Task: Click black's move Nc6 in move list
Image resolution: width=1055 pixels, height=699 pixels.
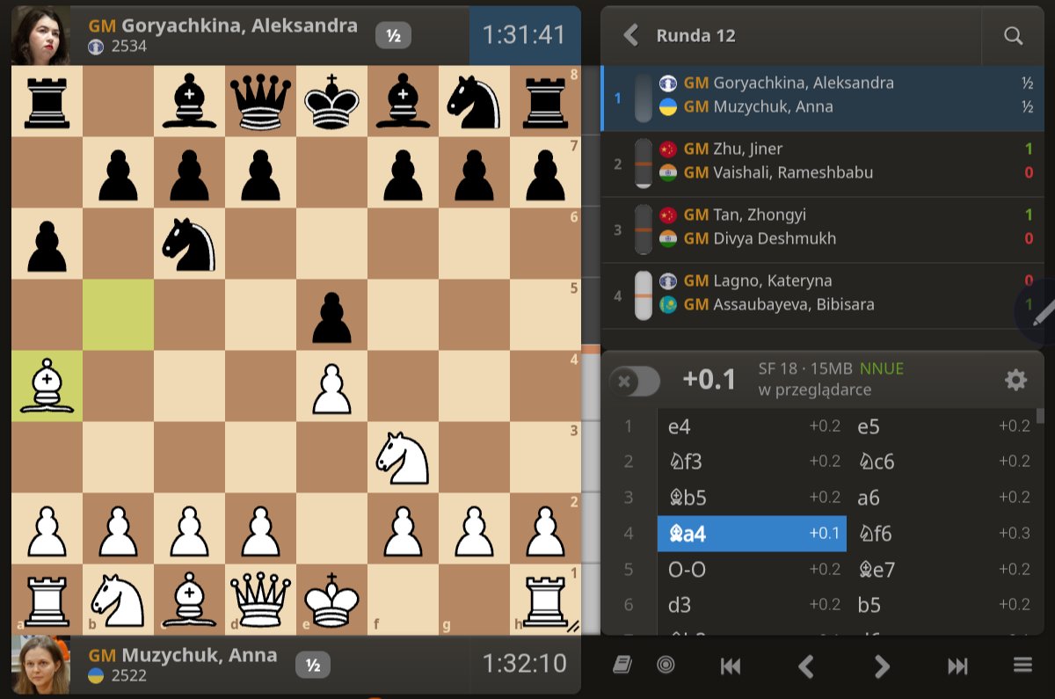Action: pos(940,462)
